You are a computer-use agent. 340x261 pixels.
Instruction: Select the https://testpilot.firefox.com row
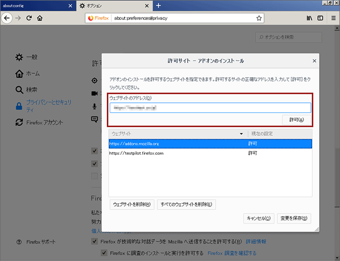click(210, 153)
